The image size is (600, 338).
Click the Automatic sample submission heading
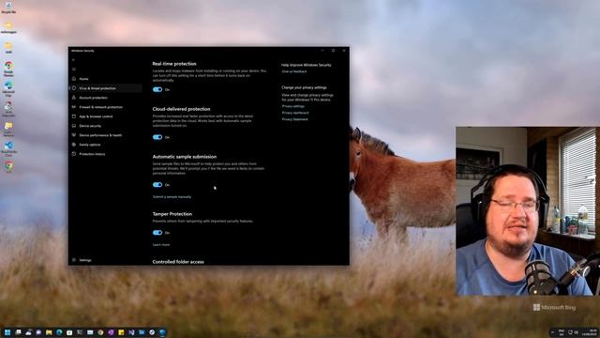coord(185,157)
